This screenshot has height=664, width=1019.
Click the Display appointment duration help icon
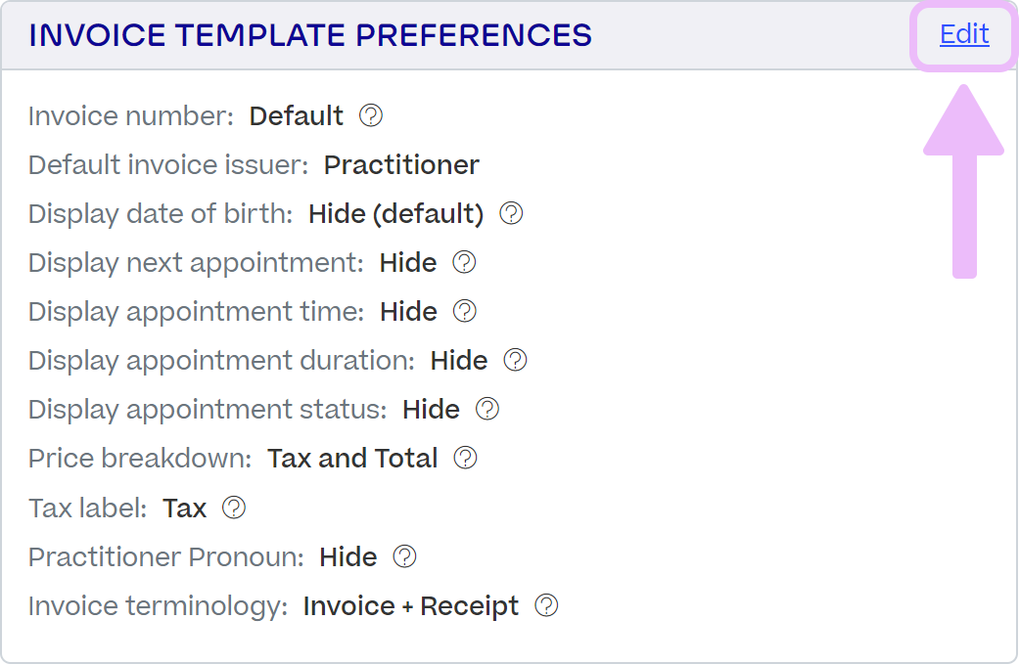[516, 360]
